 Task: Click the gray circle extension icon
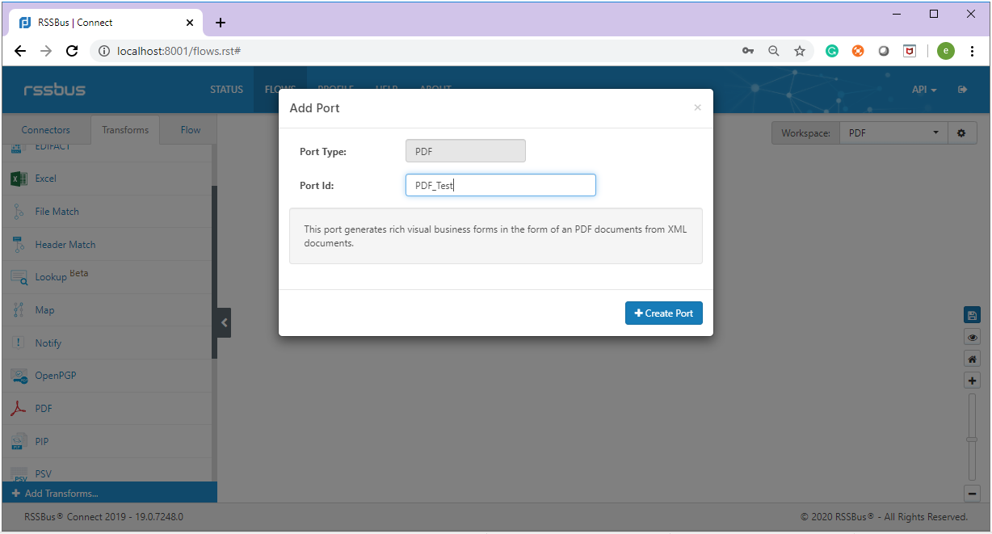coord(884,51)
